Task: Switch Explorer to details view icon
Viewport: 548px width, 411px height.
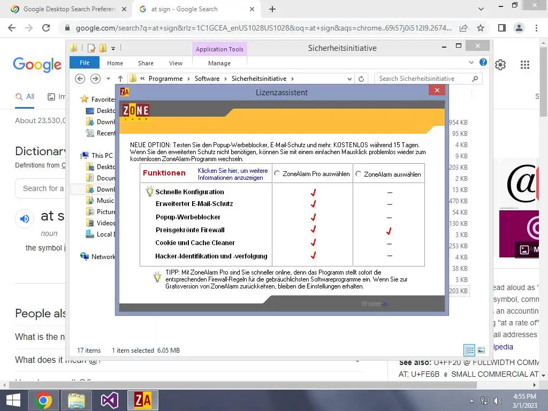Action: tap(469, 350)
